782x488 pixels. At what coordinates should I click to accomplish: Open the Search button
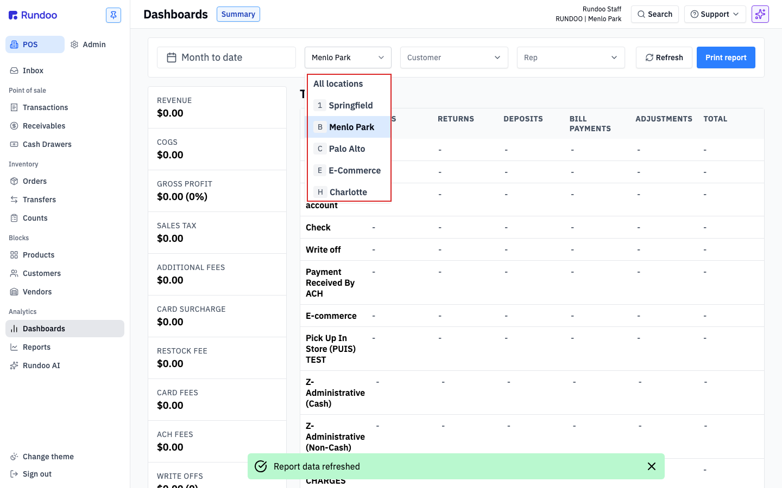pyautogui.click(x=655, y=14)
